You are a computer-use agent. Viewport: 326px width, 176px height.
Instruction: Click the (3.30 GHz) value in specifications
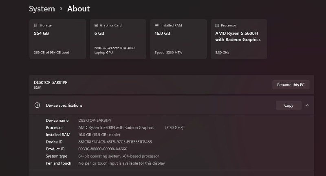point(174,128)
